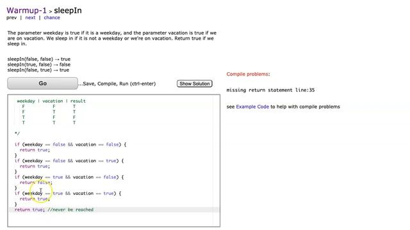Viewport: 410px width, 230px height.
Task: Click example 'sleepIn(true, false) → false'
Action: 38,65
